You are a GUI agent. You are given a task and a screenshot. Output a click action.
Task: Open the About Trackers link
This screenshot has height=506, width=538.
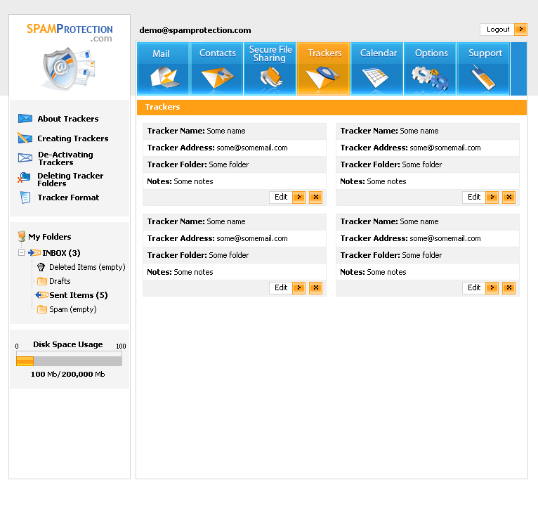(68, 119)
